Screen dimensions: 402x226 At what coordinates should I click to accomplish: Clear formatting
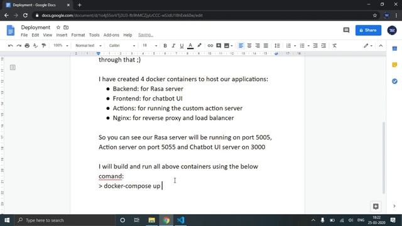[x=335, y=46]
